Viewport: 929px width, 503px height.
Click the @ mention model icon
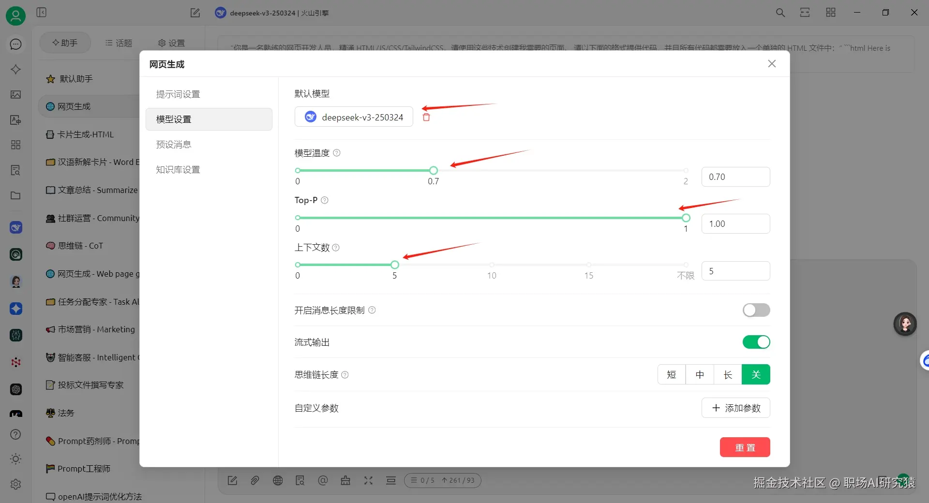[323, 480]
